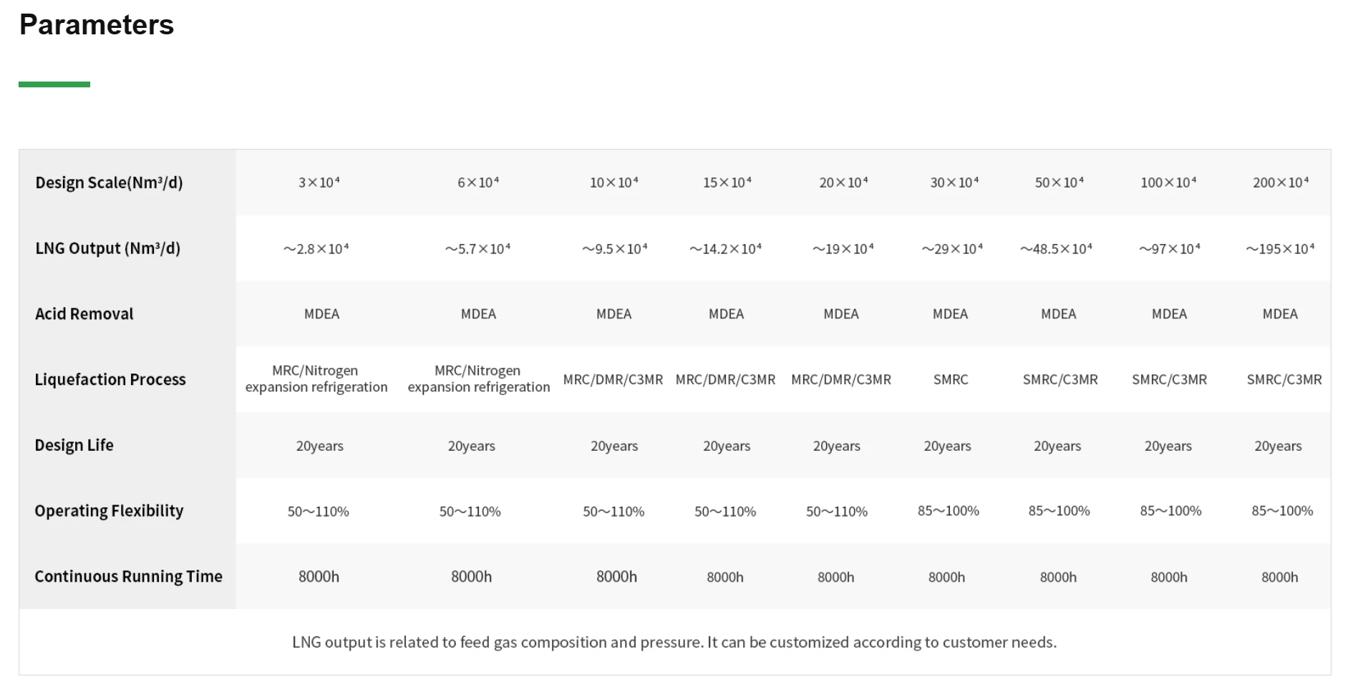The width and height of the screenshot is (1348, 692).
Task: Select the Continuous Running Time row label
Action: click(x=128, y=576)
